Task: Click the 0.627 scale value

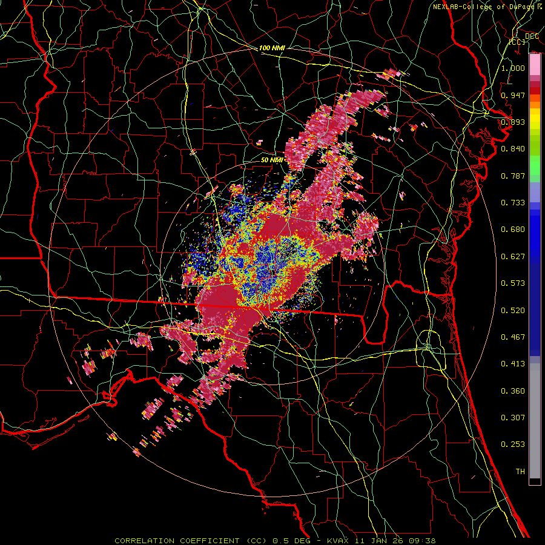Action: tap(513, 257)
